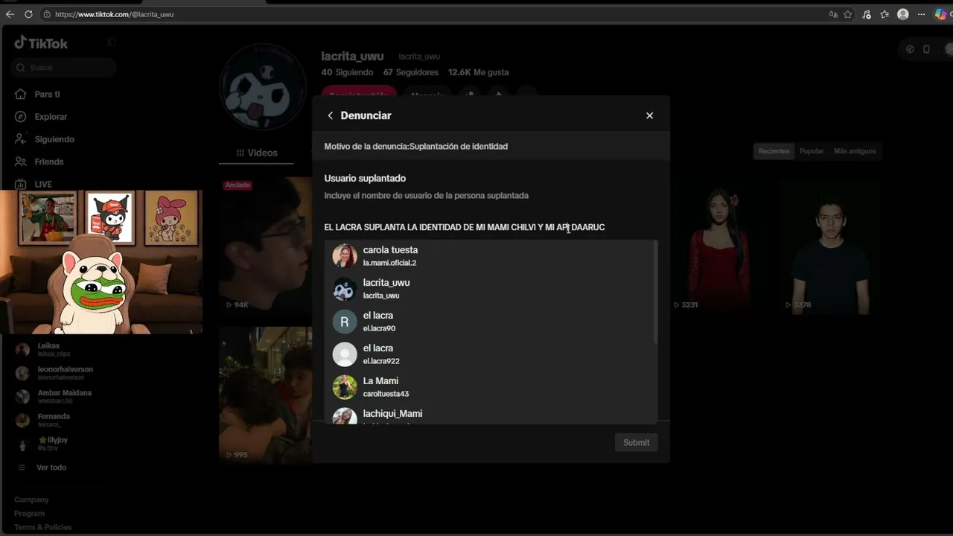The width and height of the screenshot is (953, 536).
Task: Open followed account lilyjoy
Action: point(54,444)
